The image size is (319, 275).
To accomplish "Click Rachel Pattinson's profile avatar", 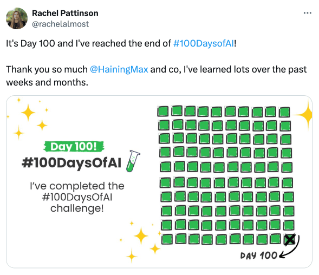I will [17, 18].
